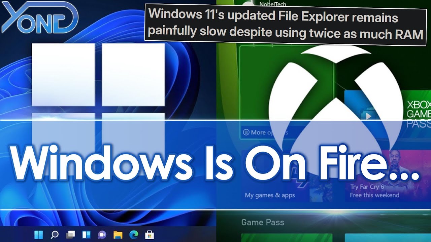This screenshot has width=431, height=242.
Task: Select the More options button
Action: [265, 132]
